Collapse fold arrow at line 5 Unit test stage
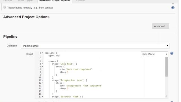The image size is (181, 102). [x=42, y=64]
